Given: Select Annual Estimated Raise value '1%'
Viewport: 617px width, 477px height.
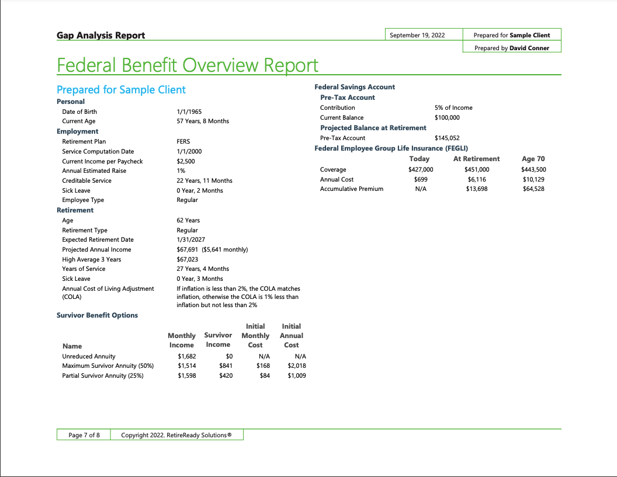Looking at the screenshot, I should click(x=181, y=170).
